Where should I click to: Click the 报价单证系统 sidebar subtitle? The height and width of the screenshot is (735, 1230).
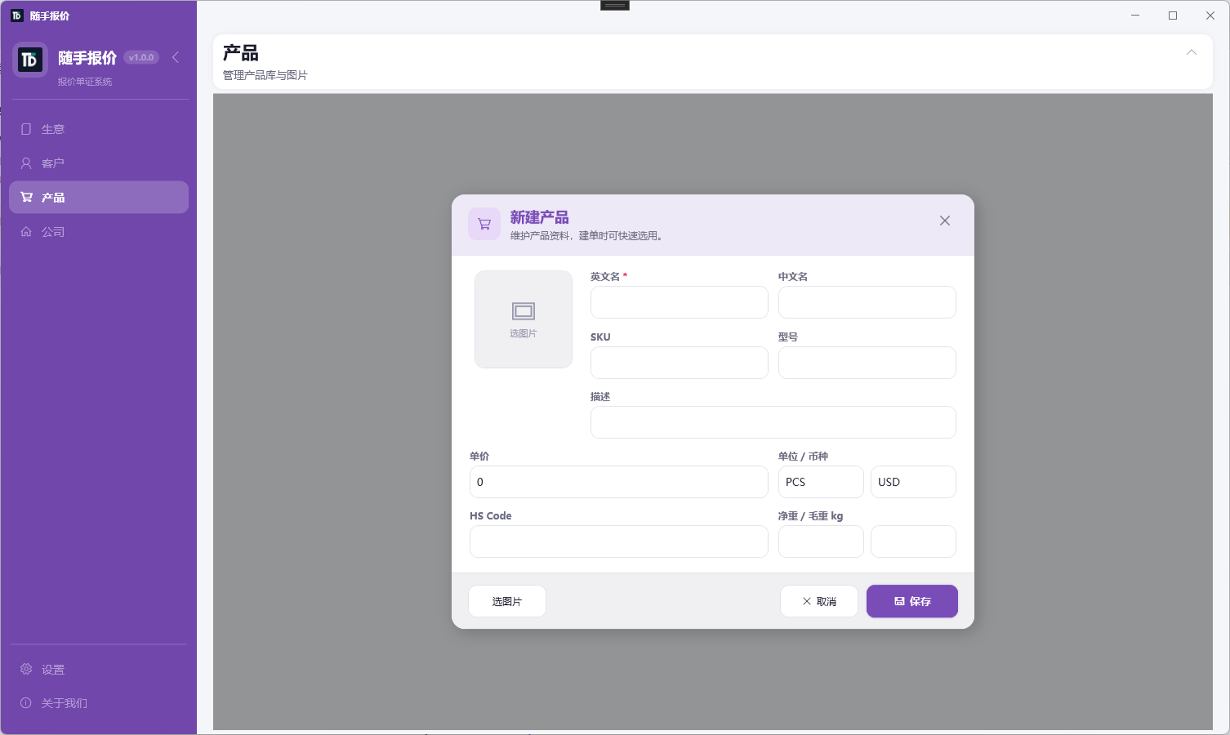(x=85, y=82)
